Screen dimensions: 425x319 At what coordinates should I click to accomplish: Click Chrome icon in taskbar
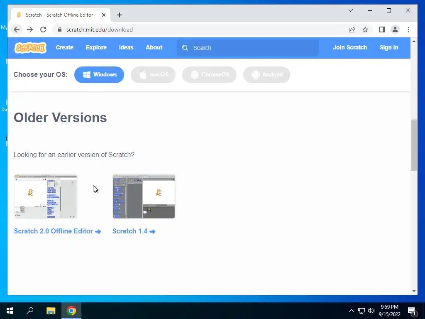(x=71, y=311)
